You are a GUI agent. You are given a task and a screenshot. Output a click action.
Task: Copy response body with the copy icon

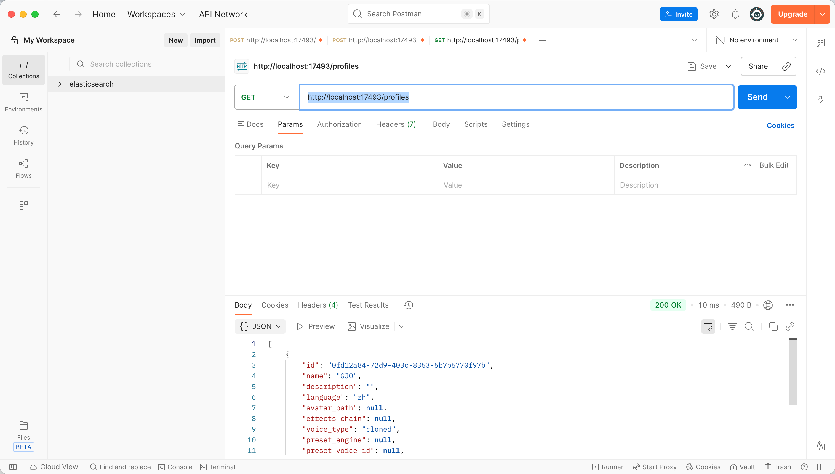pyautogui.click(x=773, y=326)
